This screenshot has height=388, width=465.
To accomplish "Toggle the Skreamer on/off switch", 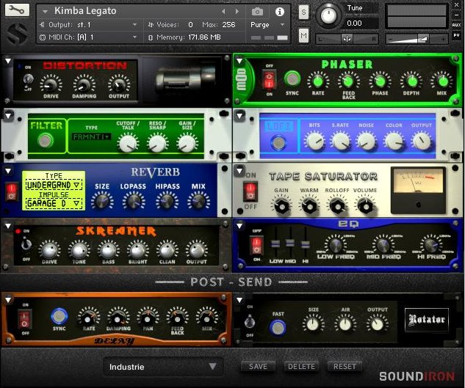I will tap(26, 245).
